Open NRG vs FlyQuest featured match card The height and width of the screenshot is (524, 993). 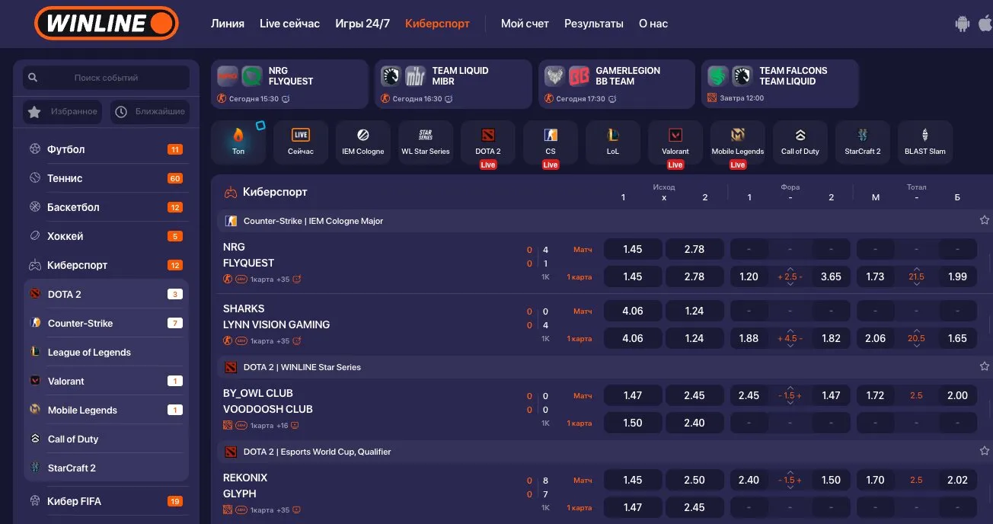click(289, 84)
